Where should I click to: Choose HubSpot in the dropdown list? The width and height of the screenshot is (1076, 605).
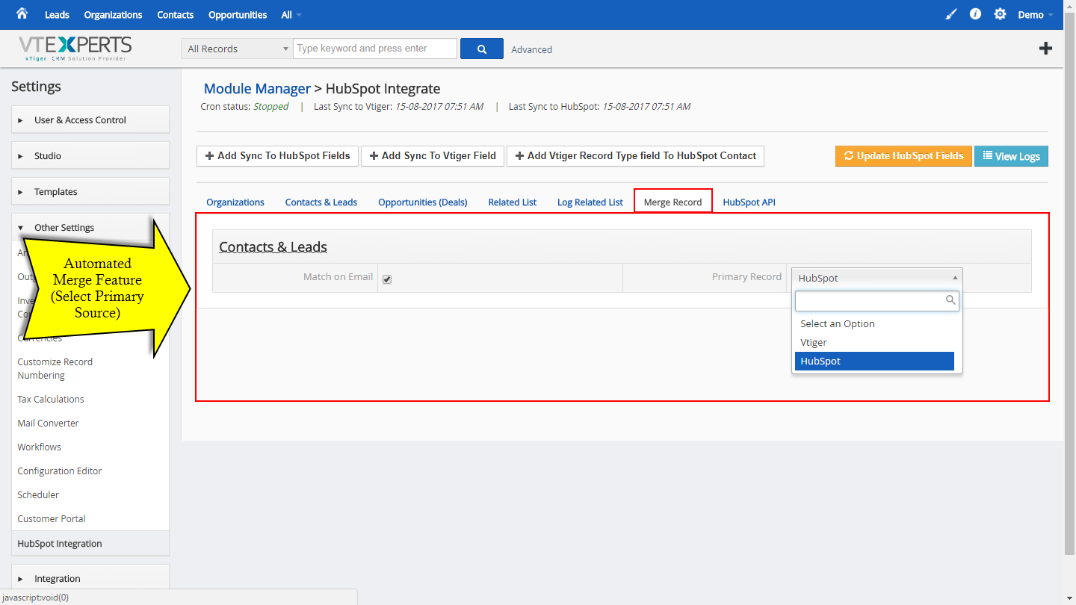pos(874,361)
